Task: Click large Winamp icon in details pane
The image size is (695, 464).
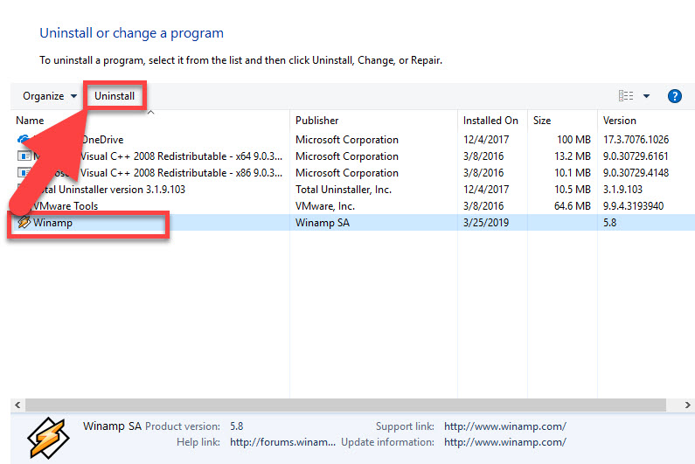Action: pos(48,438)
